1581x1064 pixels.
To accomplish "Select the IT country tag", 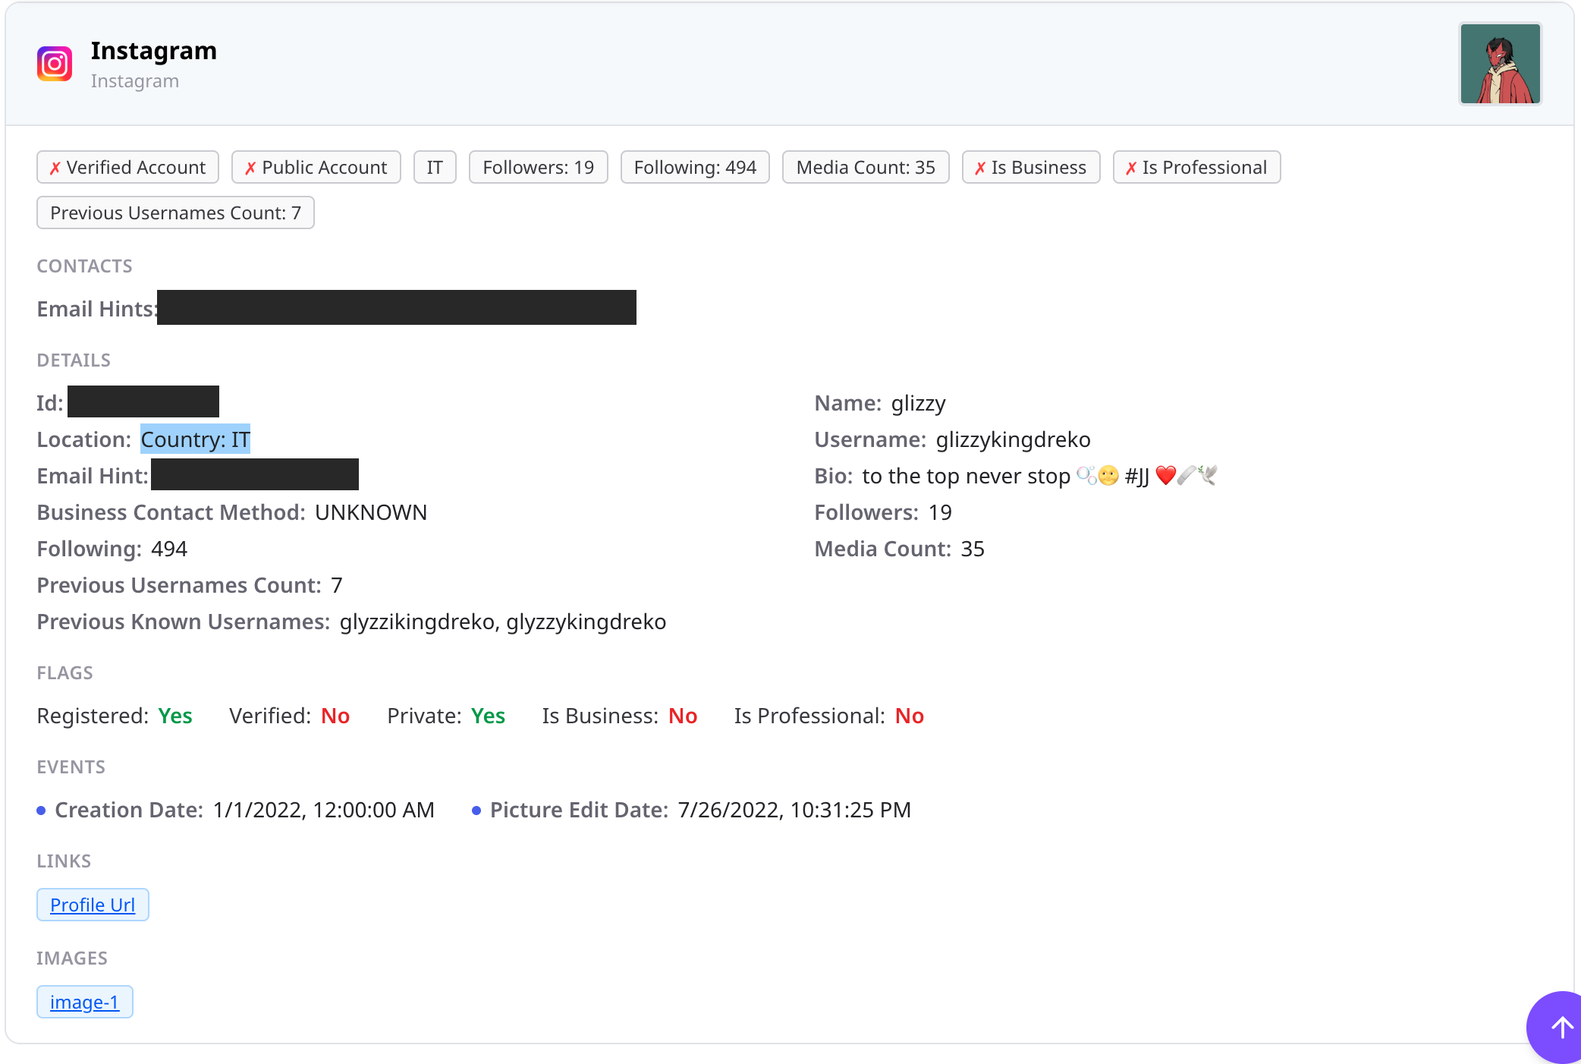I will [x=435, y=167].
